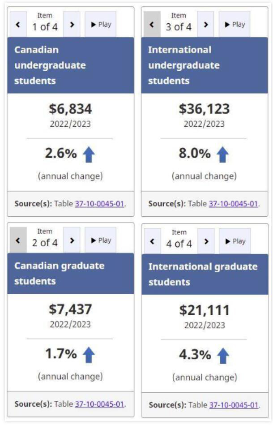Click next arrow on Canadian undergraduate card
This screenshot has width=273, height=425.
tap(72, 25)
